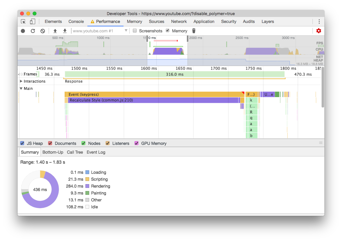Viewport: 342px width, 241px height.
Task: Open the Network tab
Action: point(179,21)
